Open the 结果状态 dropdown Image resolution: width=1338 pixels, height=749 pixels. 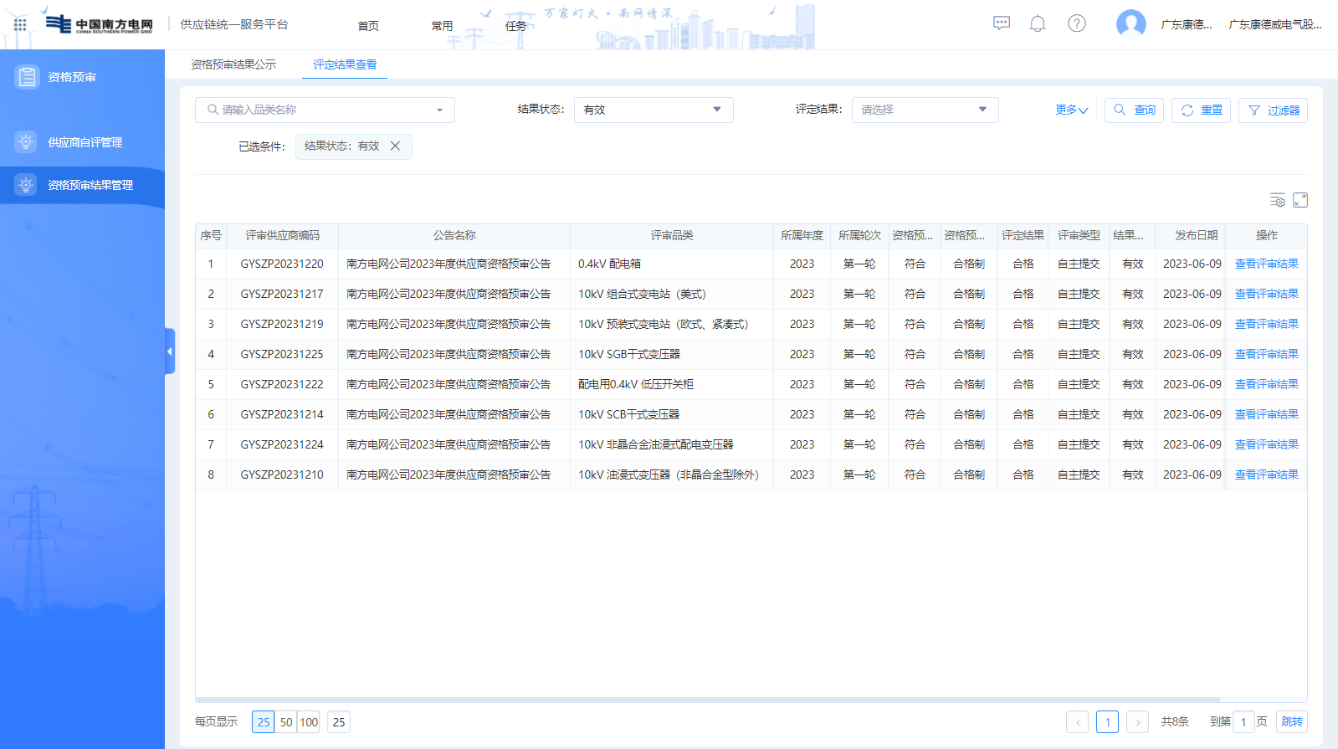[x=653, y=110]
